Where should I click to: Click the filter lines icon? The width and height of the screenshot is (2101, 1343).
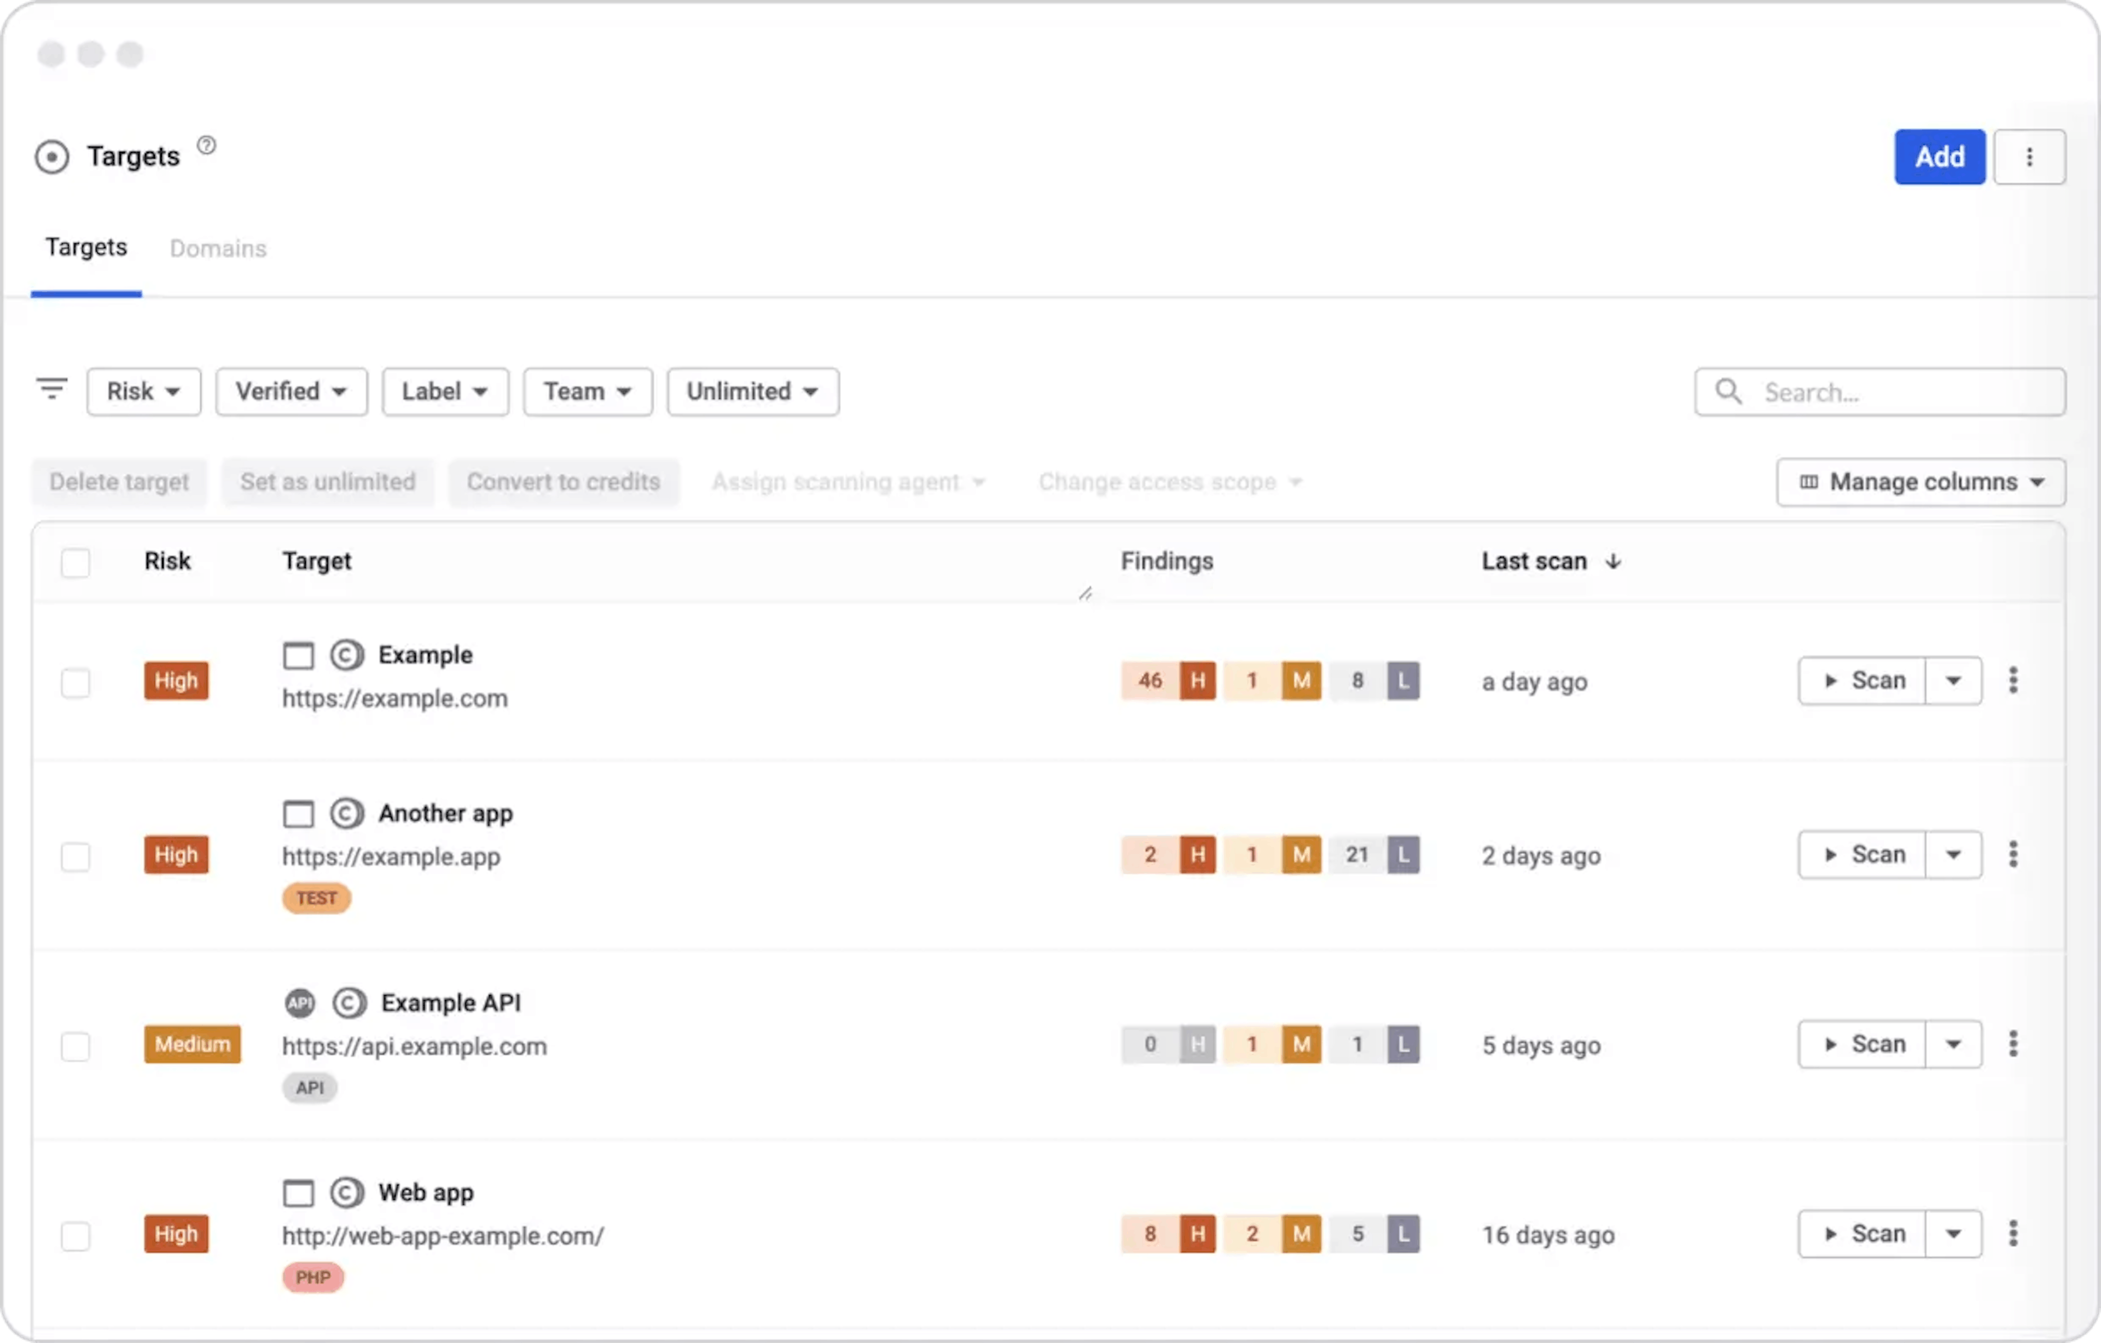pos(53,388)
